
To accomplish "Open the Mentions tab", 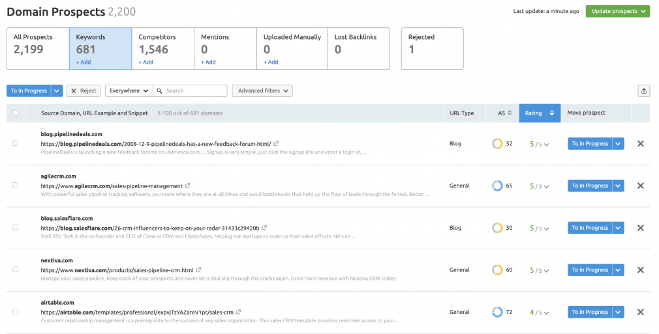I will 225,48.
